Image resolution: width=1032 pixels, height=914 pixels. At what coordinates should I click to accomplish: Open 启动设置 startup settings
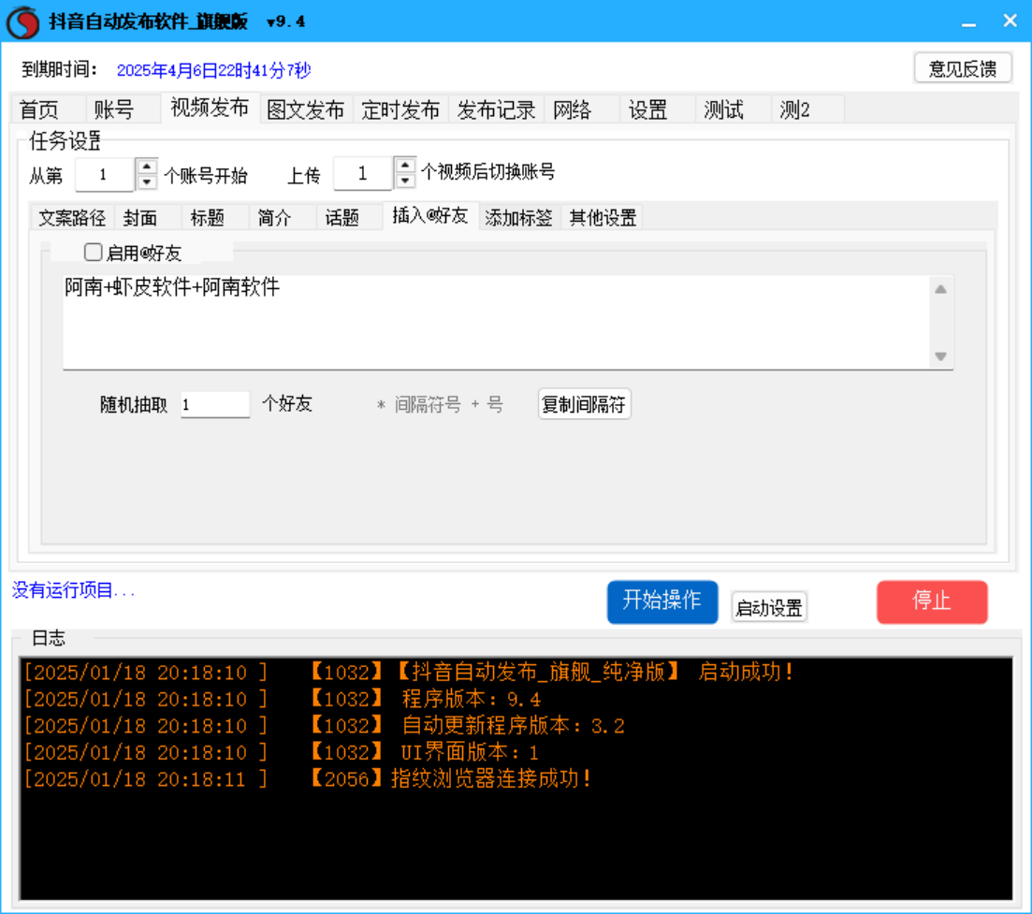pyautogui.click(x=769, y=607)
